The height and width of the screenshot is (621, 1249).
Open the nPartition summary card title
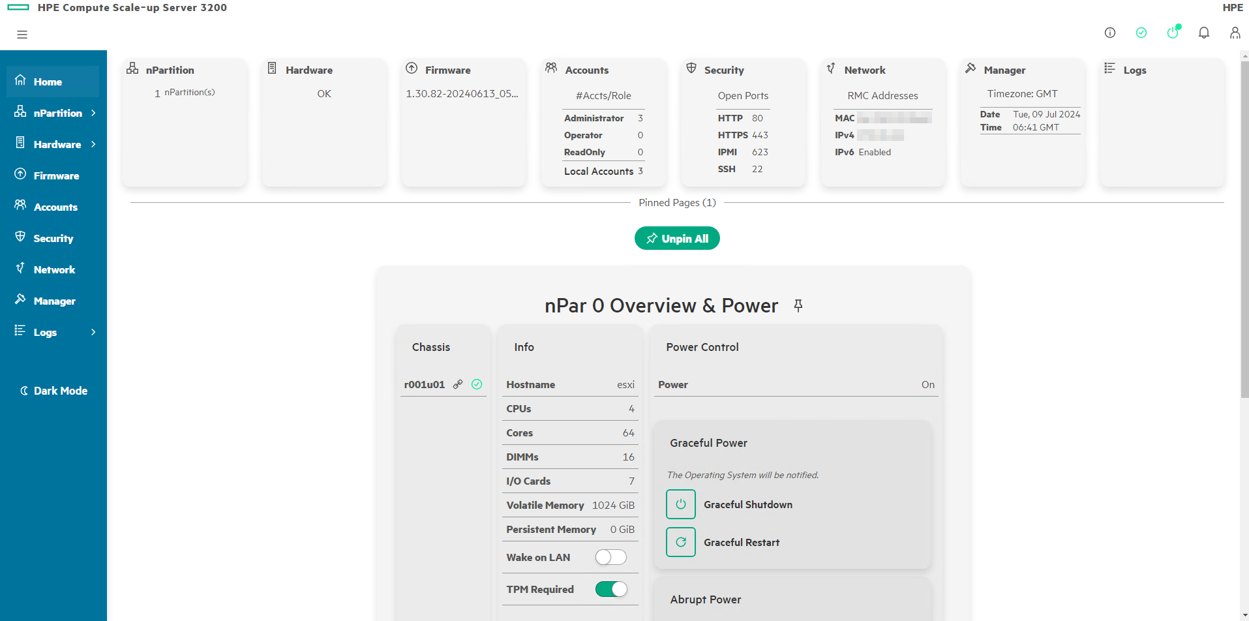pyautogui.click(x=170, y=70)
